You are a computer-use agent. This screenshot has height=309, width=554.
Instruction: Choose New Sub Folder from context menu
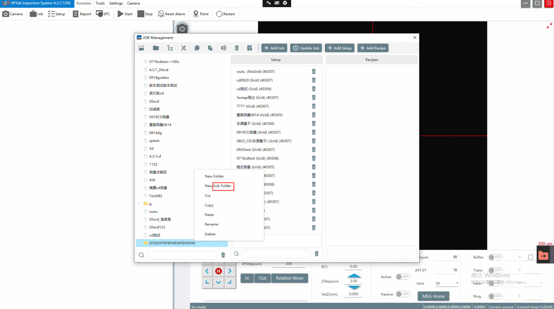click(x=218, y=186)
